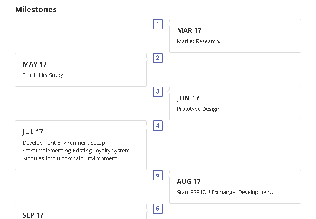Click the Development Environment Setup line
Screen dimensions: 316x219
point(65,143)
